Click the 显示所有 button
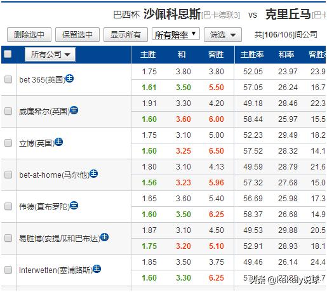Viewport: 327px width, 292px height. [x=126, y=34]
